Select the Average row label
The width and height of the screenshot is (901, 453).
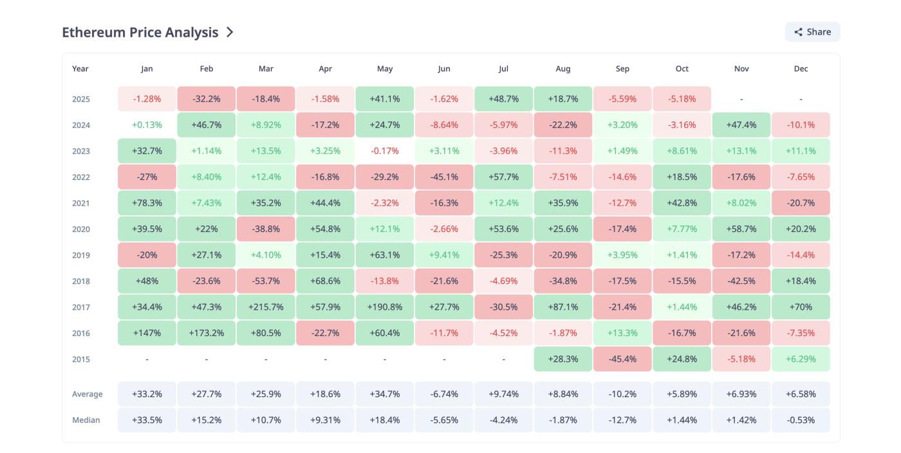click(x=88, y=394)
